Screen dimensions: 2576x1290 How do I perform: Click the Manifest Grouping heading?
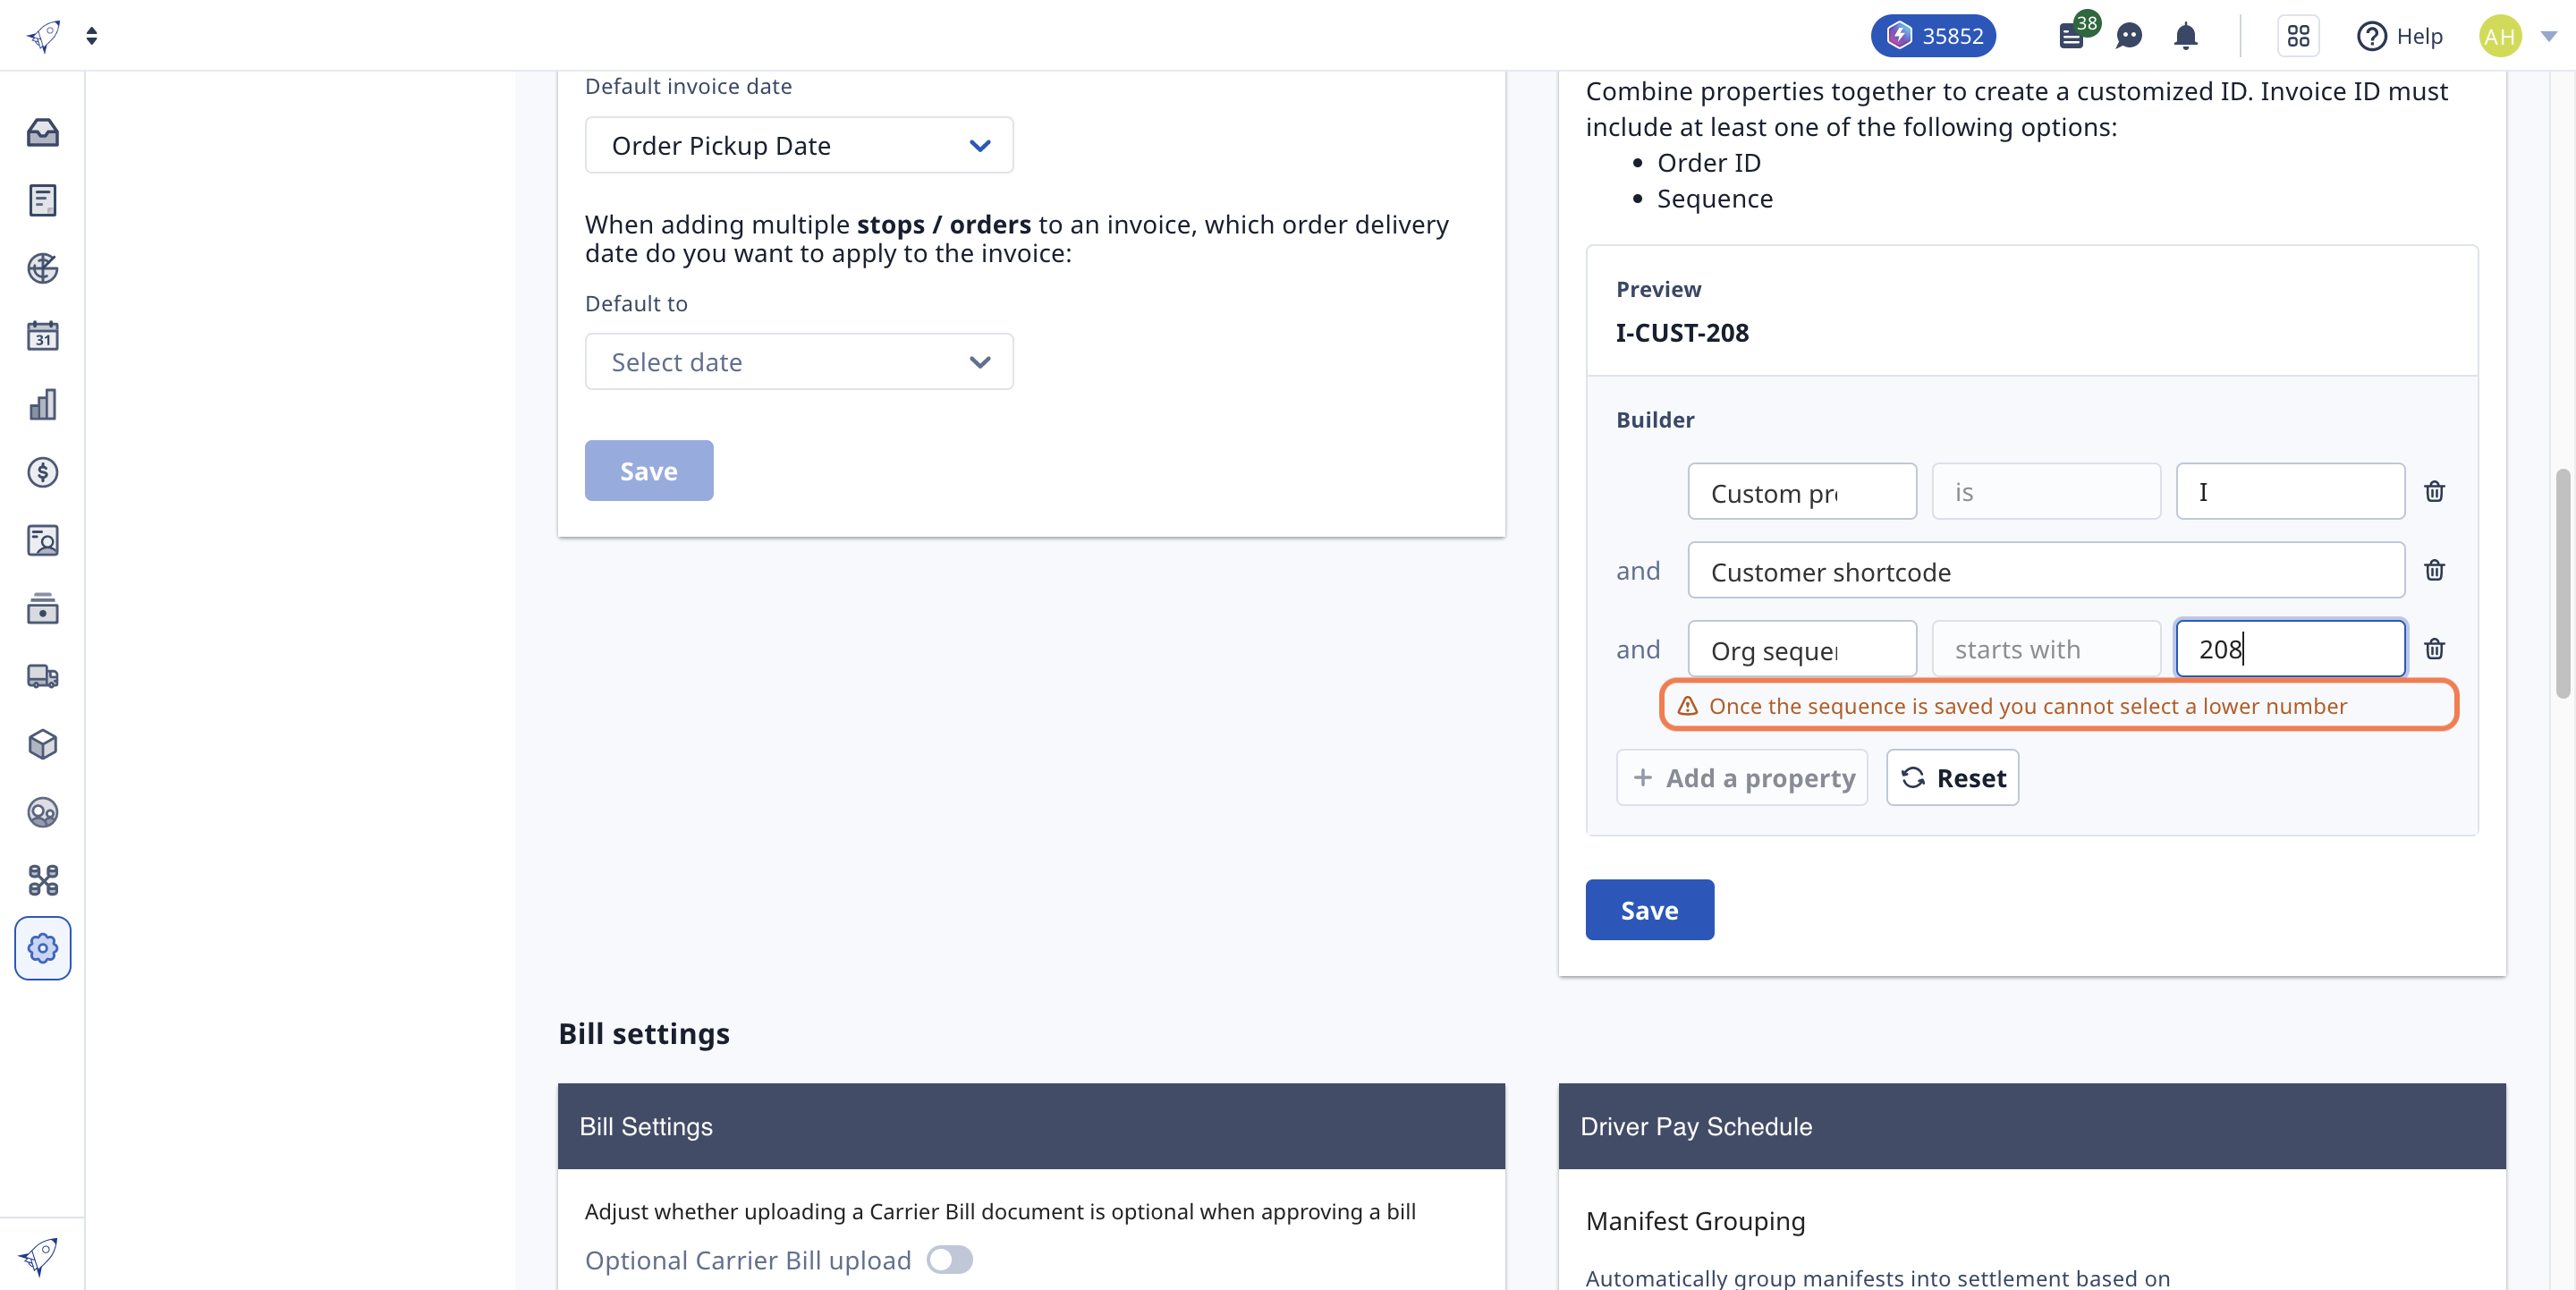(1695, 1222)
